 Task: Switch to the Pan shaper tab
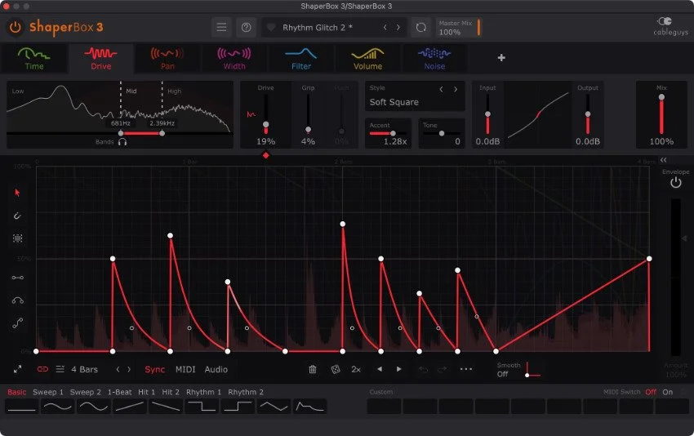tap(167, 59)
